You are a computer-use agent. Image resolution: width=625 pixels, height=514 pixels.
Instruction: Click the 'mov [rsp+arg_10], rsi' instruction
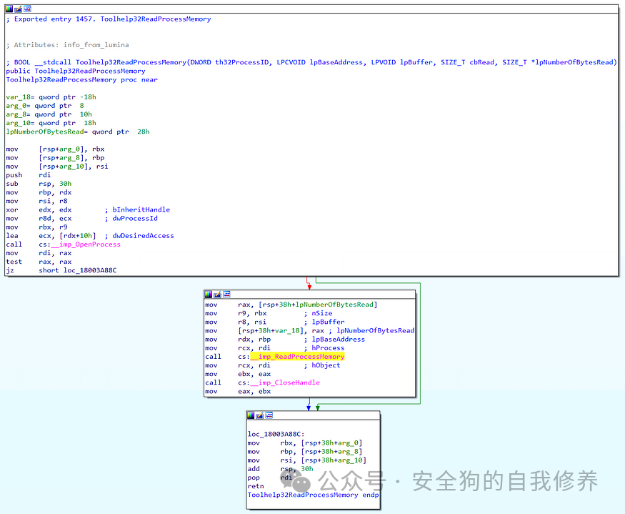57,167
